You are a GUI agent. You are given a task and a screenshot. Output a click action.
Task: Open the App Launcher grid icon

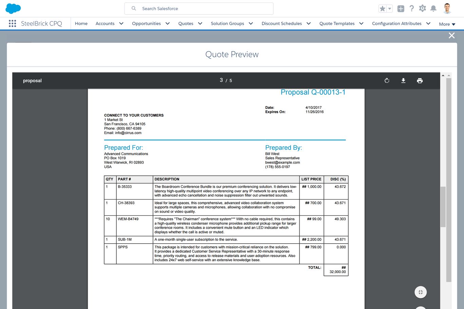tap(13, 23)
